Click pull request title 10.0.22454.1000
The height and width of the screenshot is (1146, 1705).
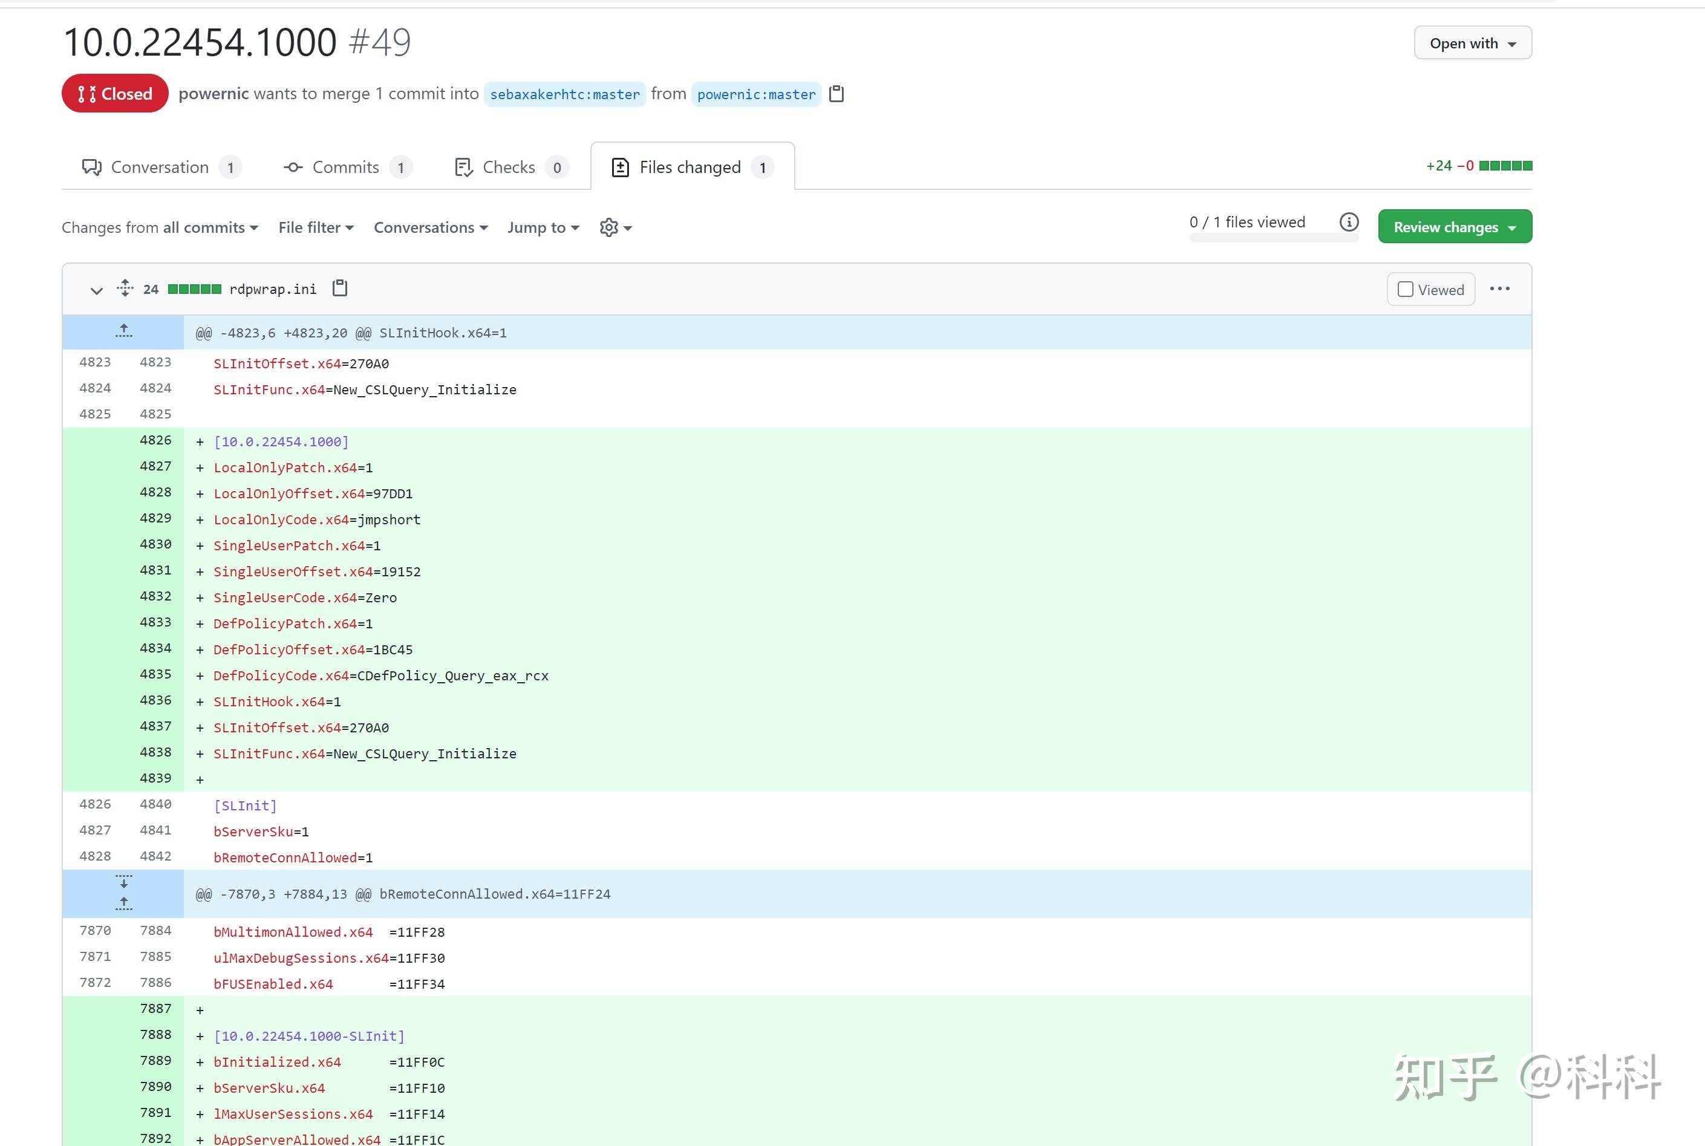200,42
